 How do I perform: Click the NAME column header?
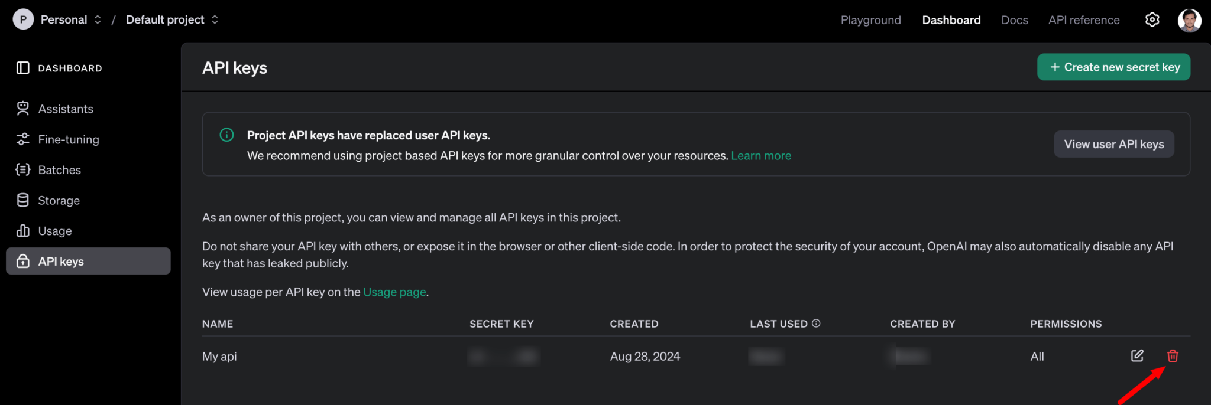coord(218,324)
